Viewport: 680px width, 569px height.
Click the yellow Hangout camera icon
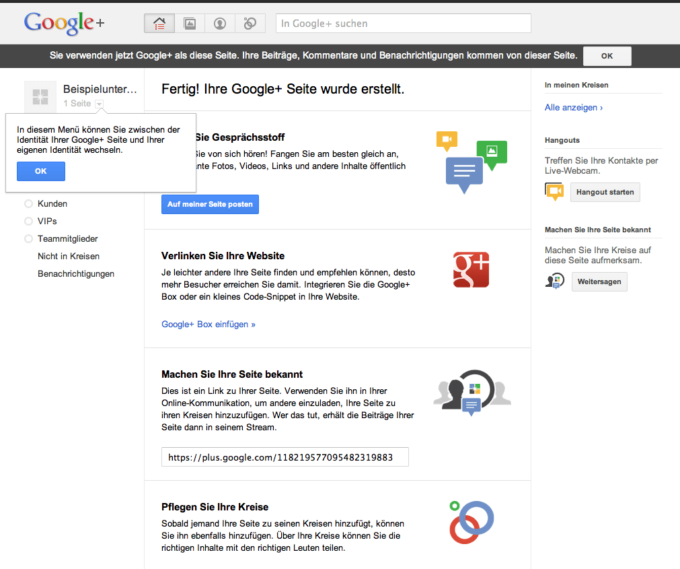click(554, 191)
